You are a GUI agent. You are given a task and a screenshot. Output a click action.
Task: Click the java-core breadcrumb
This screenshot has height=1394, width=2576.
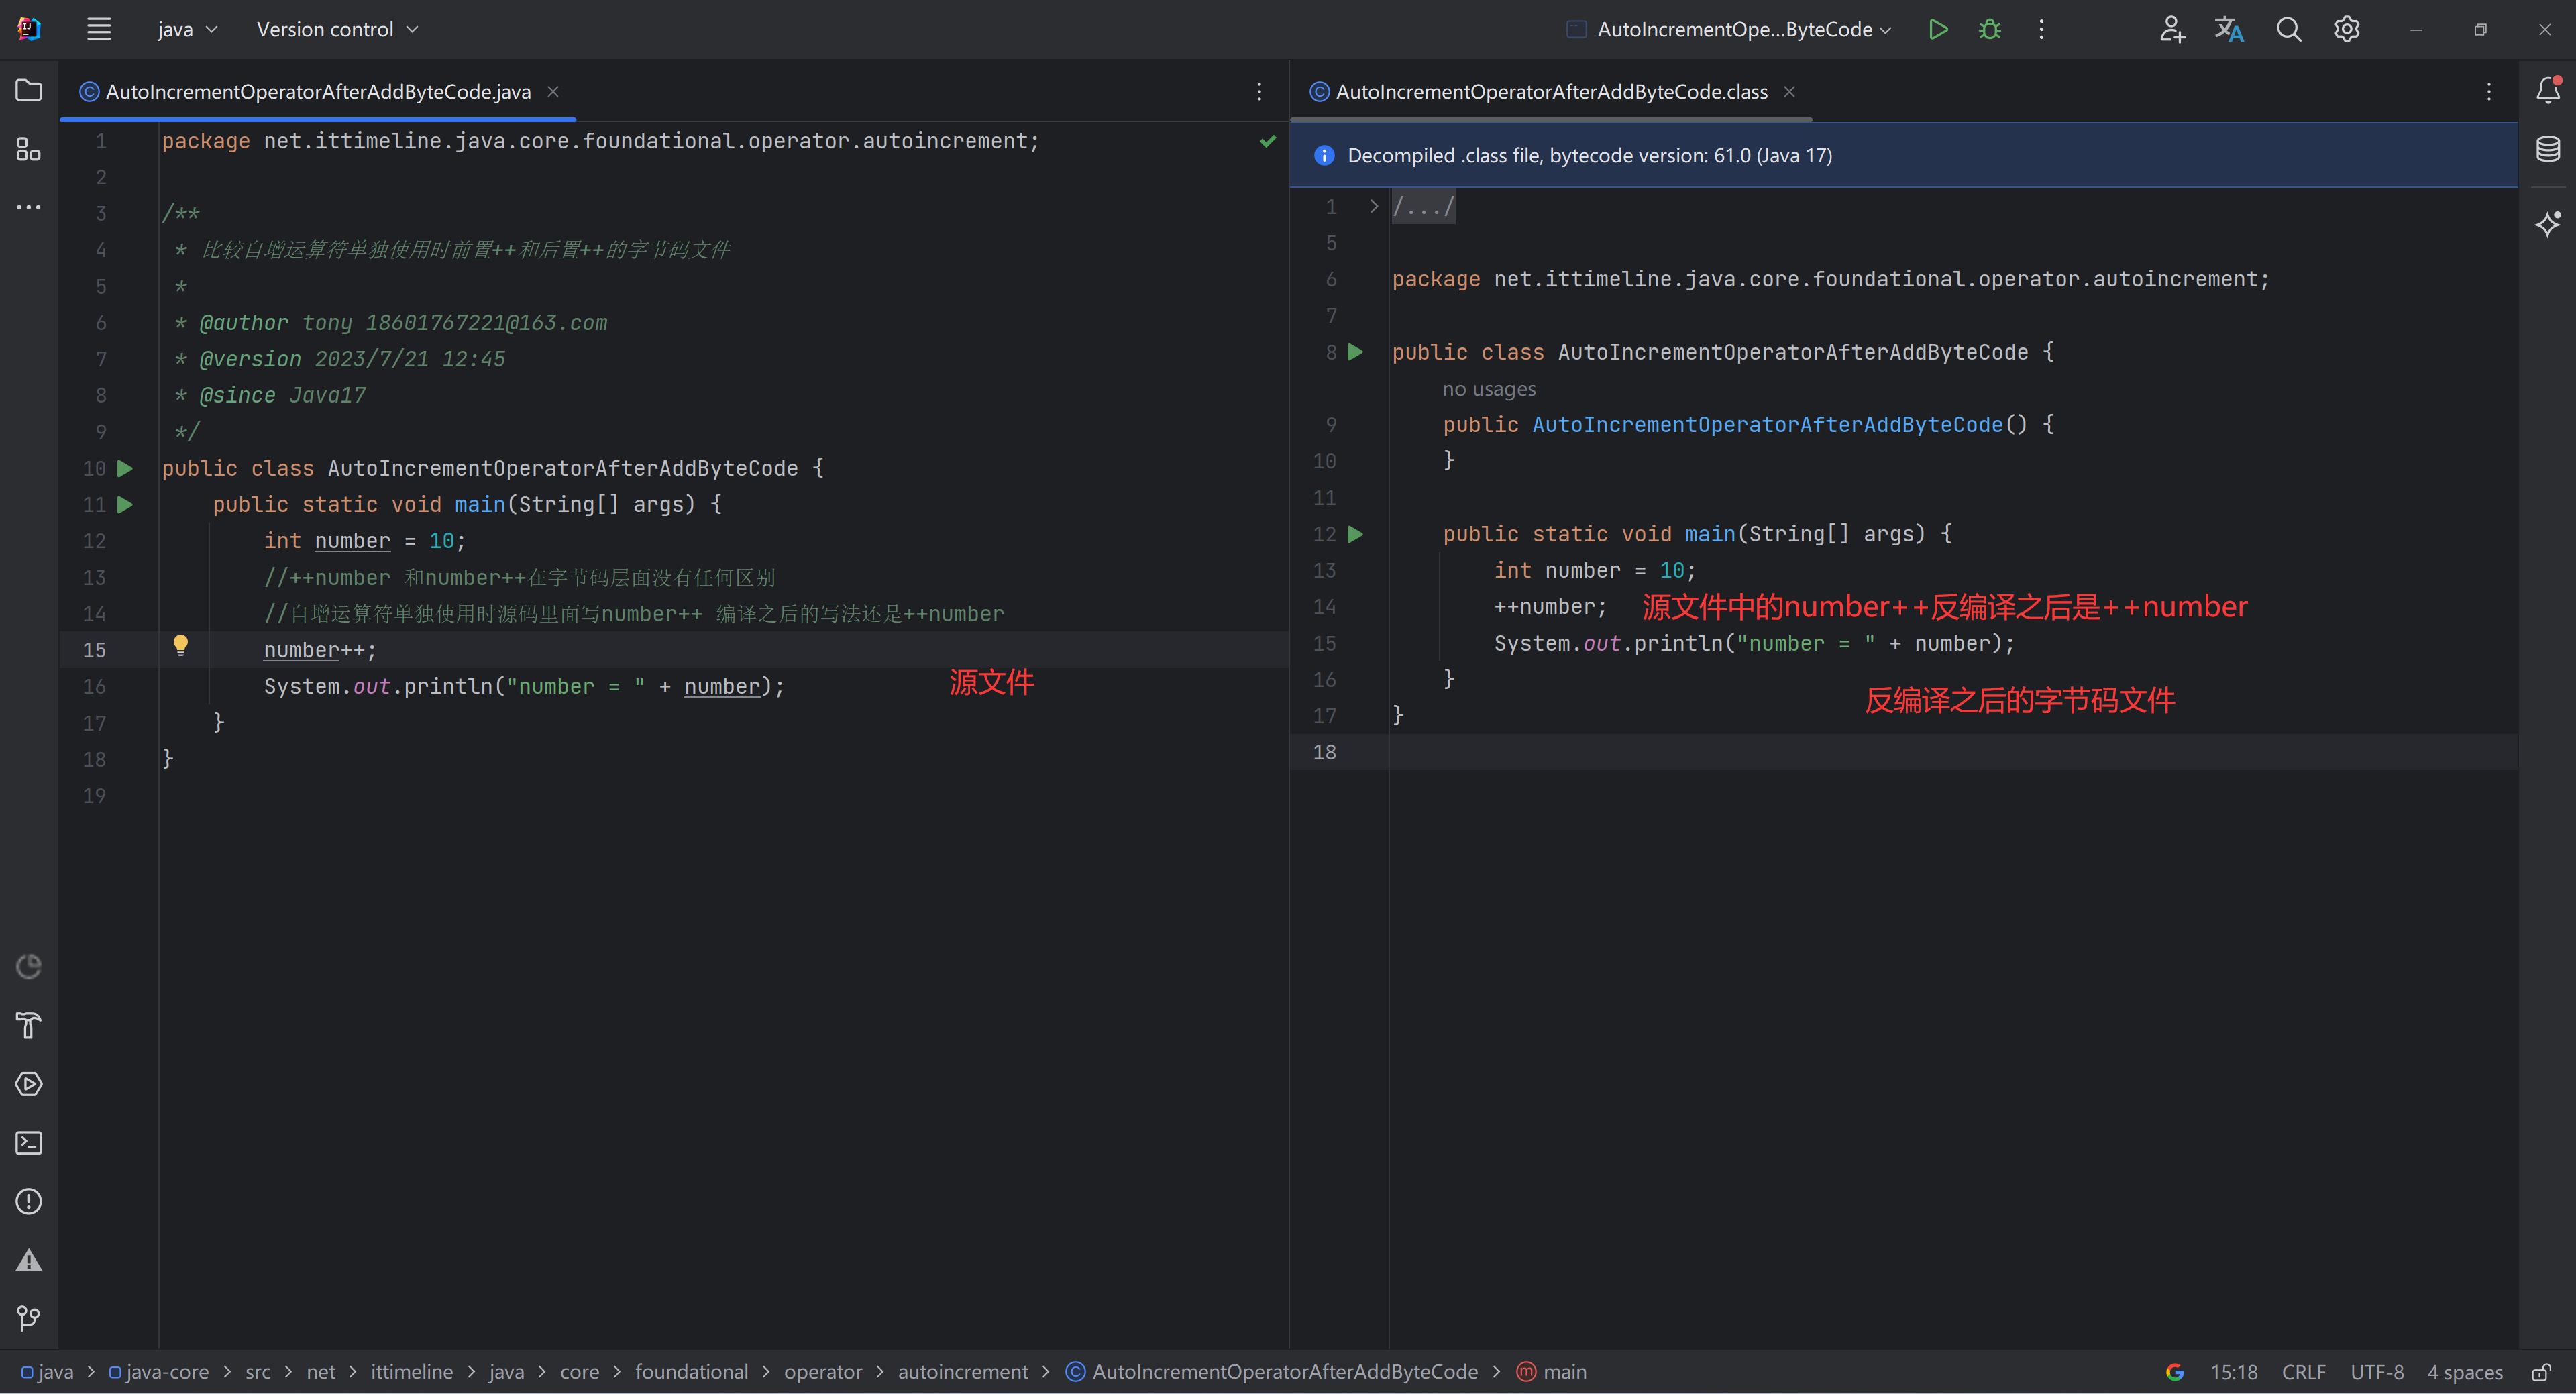(x=158, y=1372)
